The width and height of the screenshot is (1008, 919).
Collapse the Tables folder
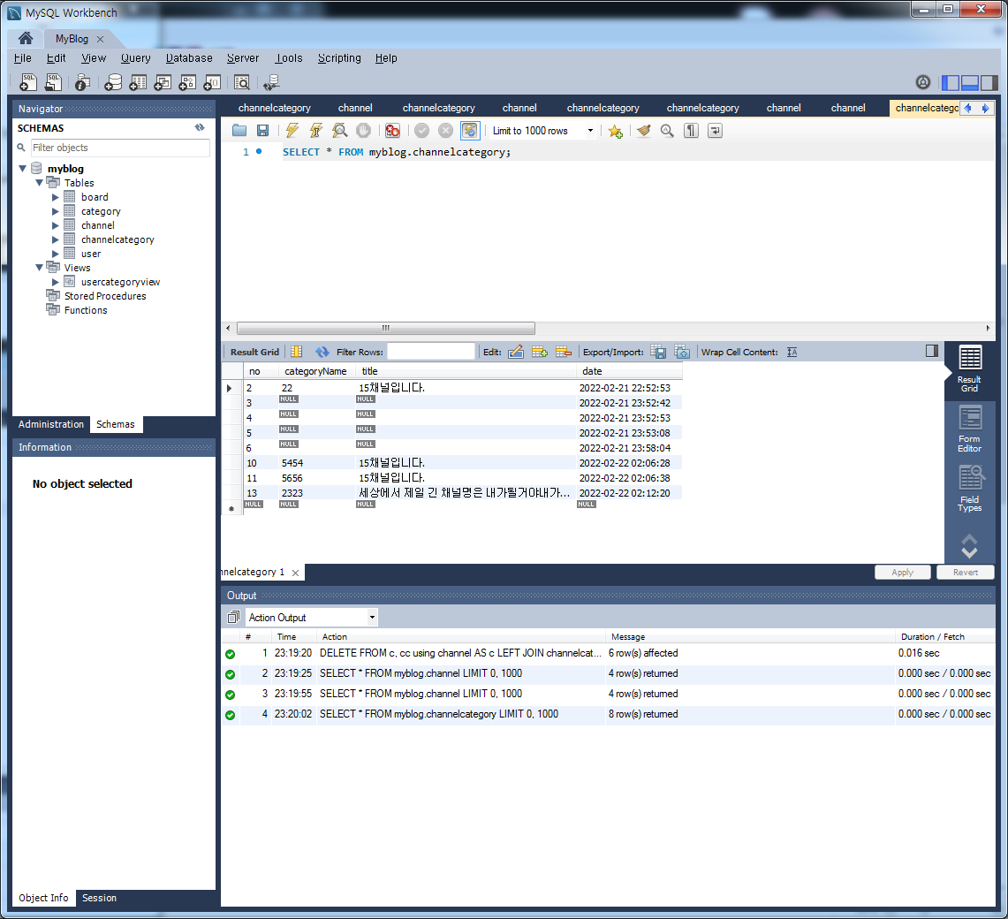click(39, 183)
